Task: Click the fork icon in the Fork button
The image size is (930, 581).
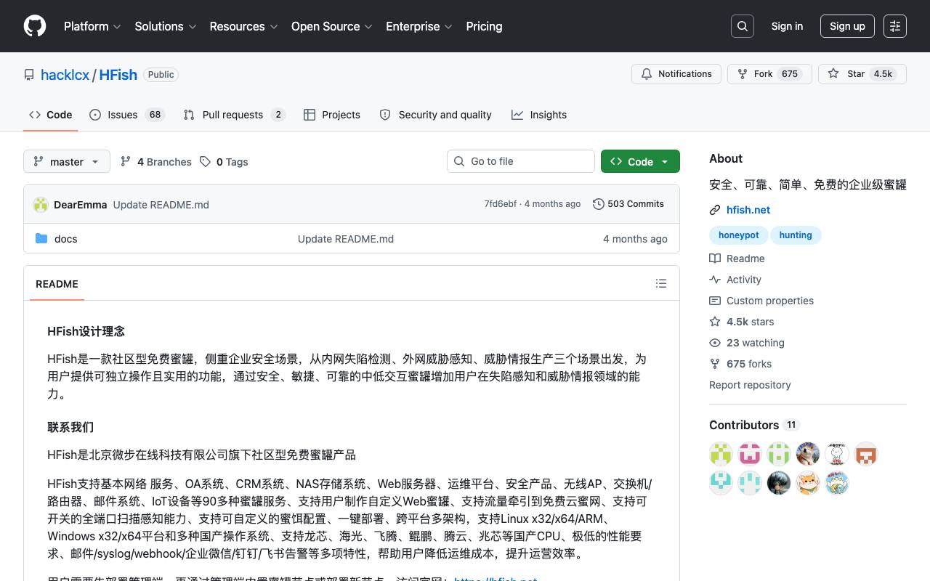Action: click(x=743, y=74)
